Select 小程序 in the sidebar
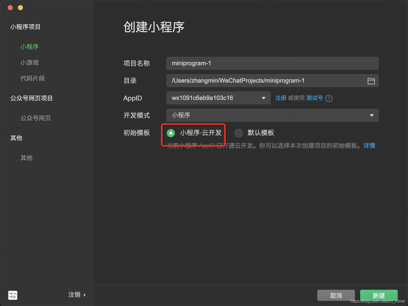 (30, 47)
